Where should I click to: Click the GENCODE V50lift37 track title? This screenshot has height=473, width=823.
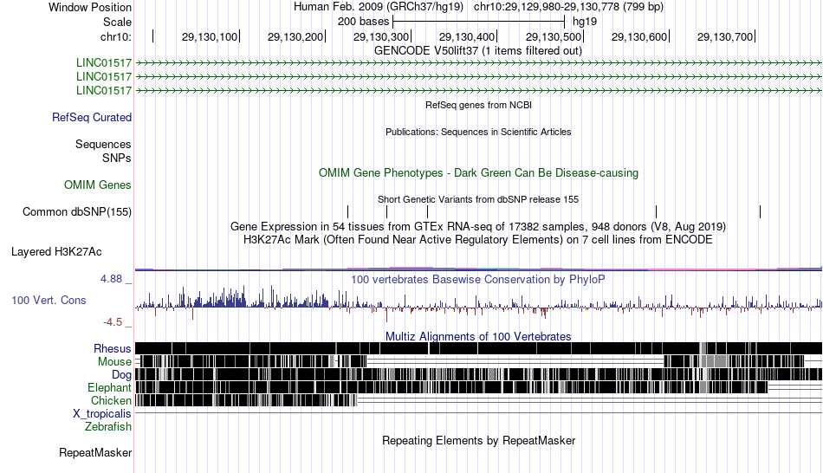478,51
